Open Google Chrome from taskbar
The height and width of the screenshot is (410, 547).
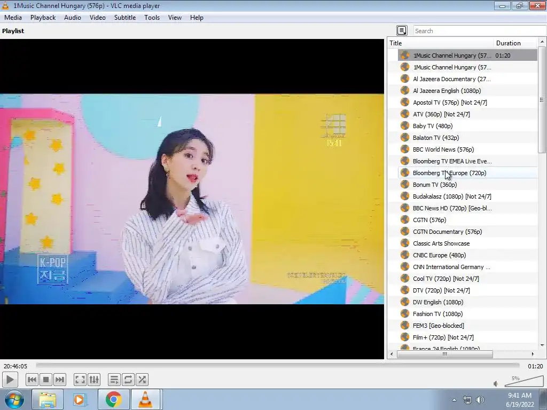click(x=113, y=399)
